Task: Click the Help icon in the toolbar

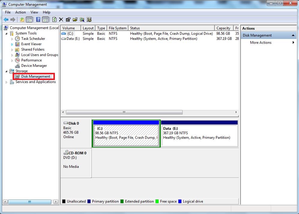Action: (38, 19)
